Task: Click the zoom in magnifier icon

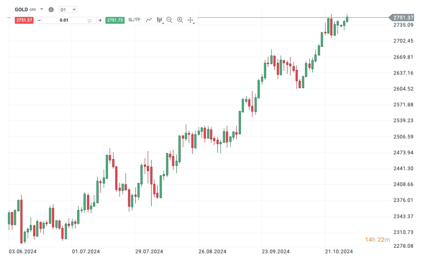Action: [x=180, y=20]
